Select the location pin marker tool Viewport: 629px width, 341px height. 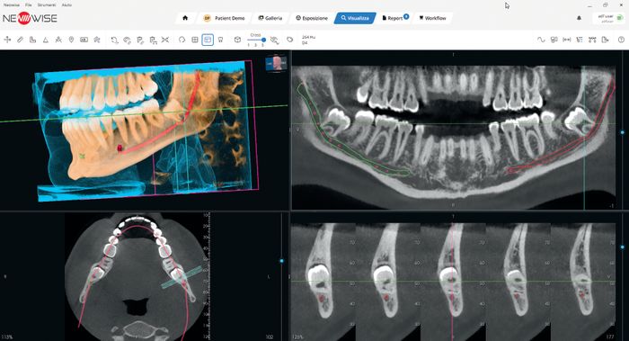[x=71, y=40]
